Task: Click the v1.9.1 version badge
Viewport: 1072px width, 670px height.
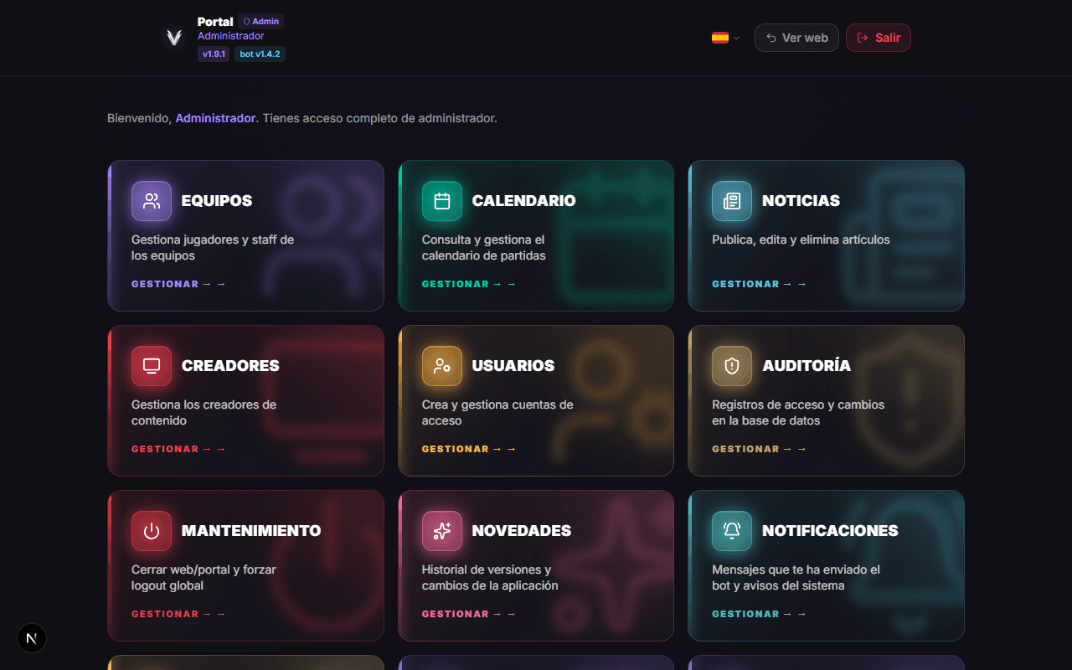Action: point(214,54)
